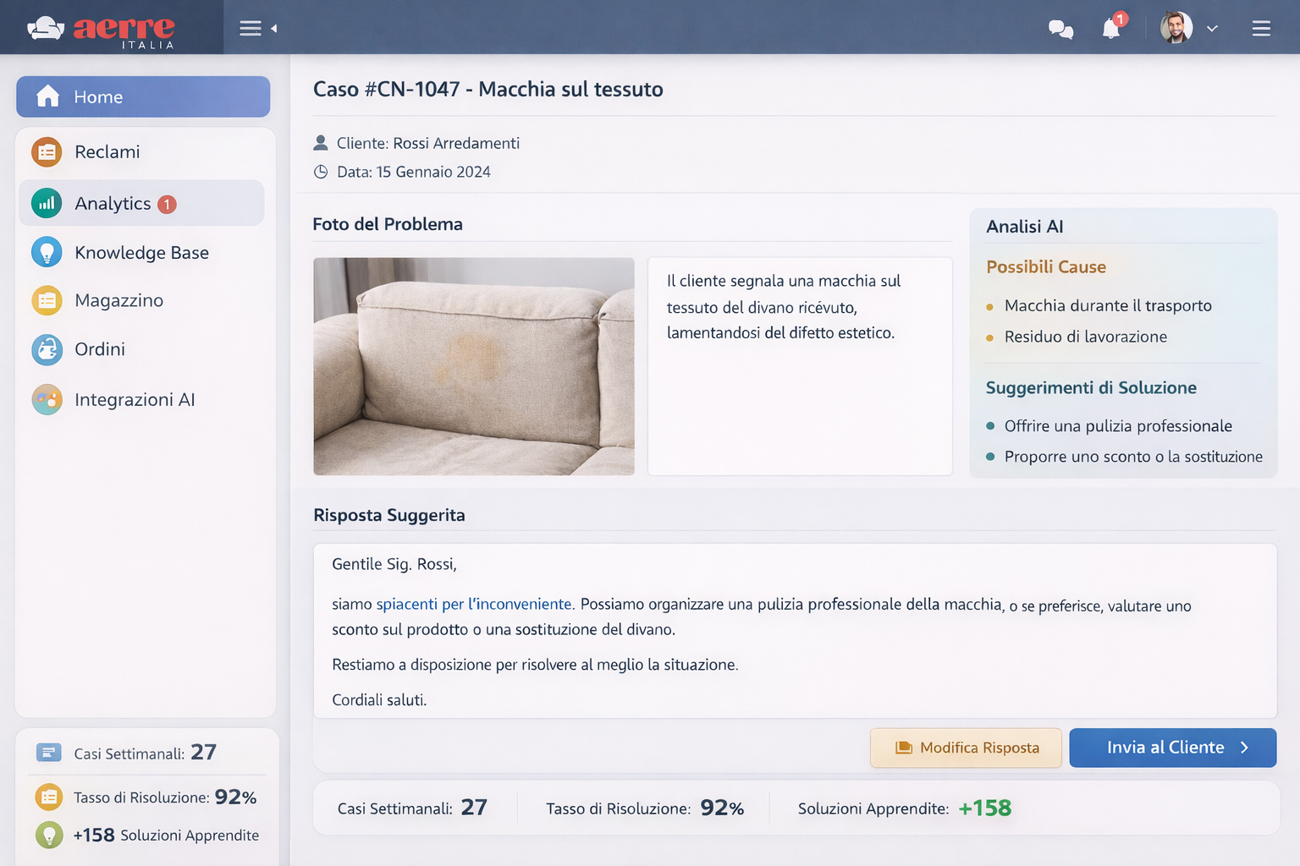
Task: Select the Integrazioni AI icon
Action: [x=47, y=399]
